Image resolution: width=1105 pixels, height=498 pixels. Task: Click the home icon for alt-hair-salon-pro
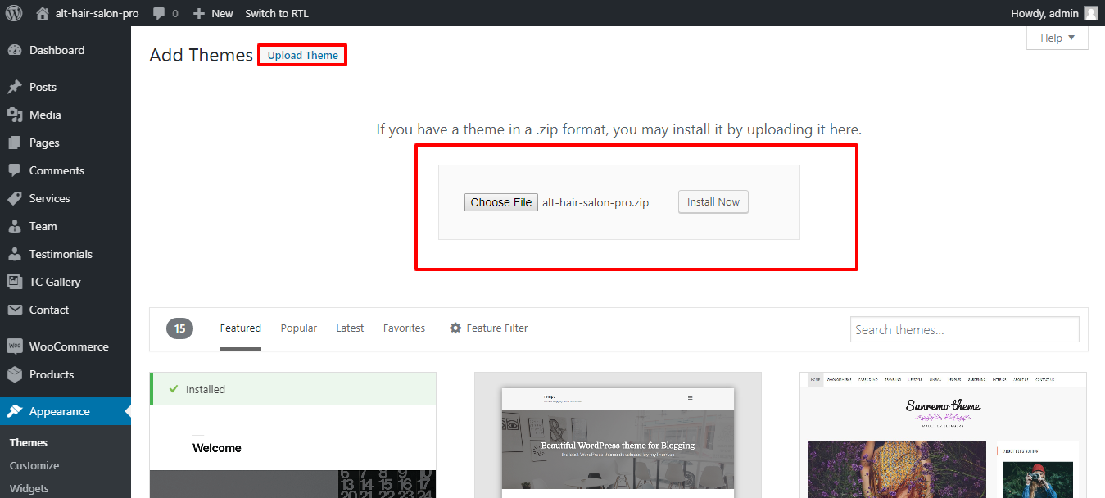click(43, 13)
